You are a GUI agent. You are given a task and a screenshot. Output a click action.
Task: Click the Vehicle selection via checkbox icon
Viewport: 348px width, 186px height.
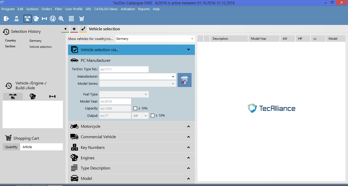click(74, 50)
